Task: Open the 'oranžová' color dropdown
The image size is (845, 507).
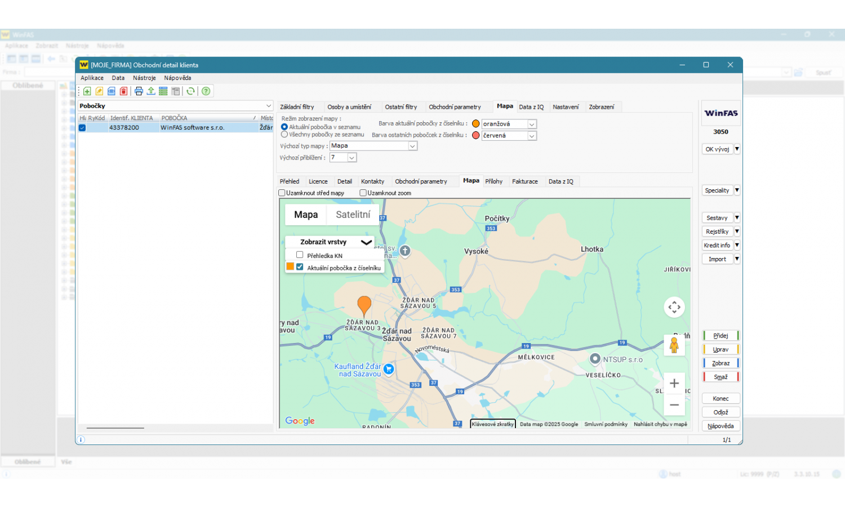Action: coord(532,124)
